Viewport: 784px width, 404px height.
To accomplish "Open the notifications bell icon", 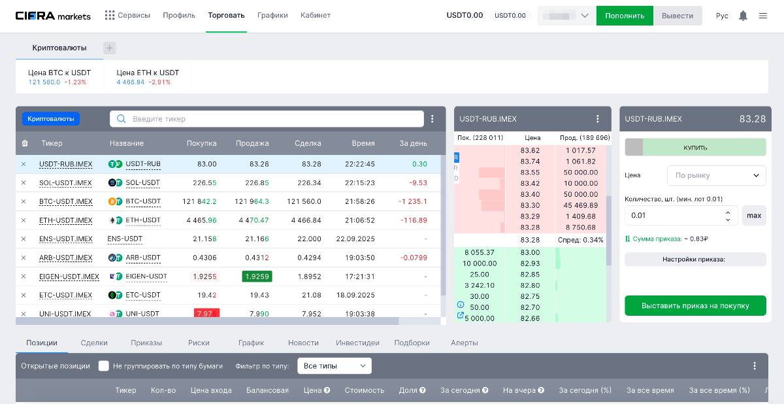I will coord(743,16).
